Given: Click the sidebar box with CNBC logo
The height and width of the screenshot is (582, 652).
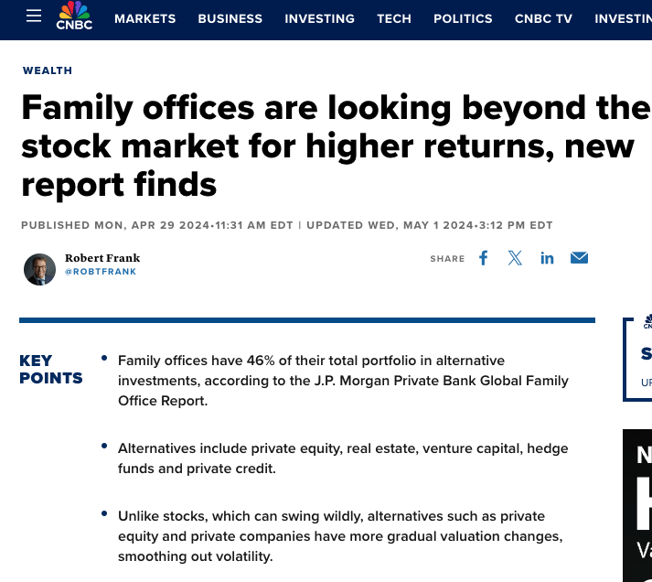Looking at the screenshot, I should (x=638, y=359).
